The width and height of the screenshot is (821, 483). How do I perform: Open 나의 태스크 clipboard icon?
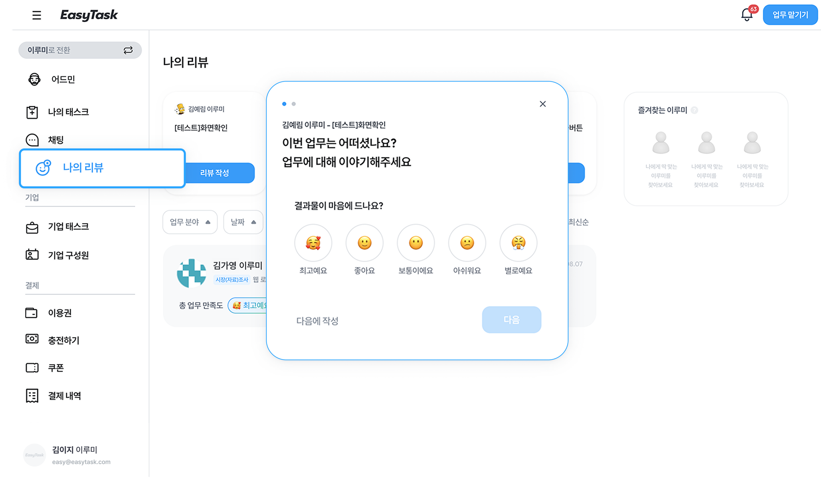tap(32, 112)
